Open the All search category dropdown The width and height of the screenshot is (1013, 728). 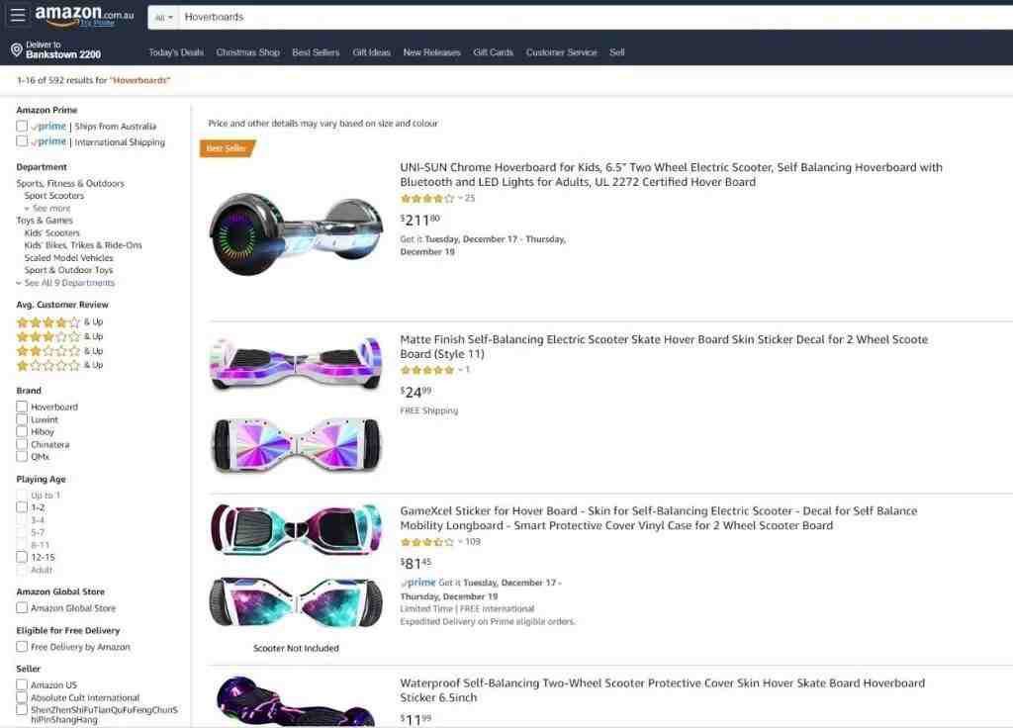tap(163, 18)
